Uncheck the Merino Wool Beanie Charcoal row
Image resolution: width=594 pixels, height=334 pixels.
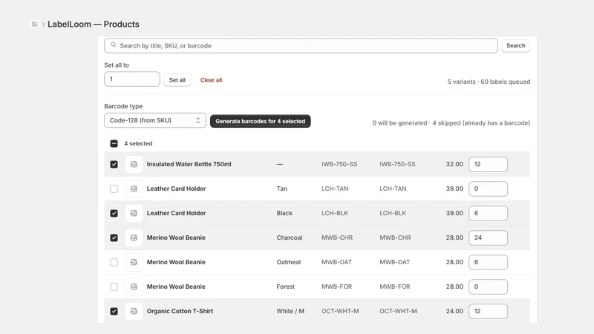tap(114, 238)
